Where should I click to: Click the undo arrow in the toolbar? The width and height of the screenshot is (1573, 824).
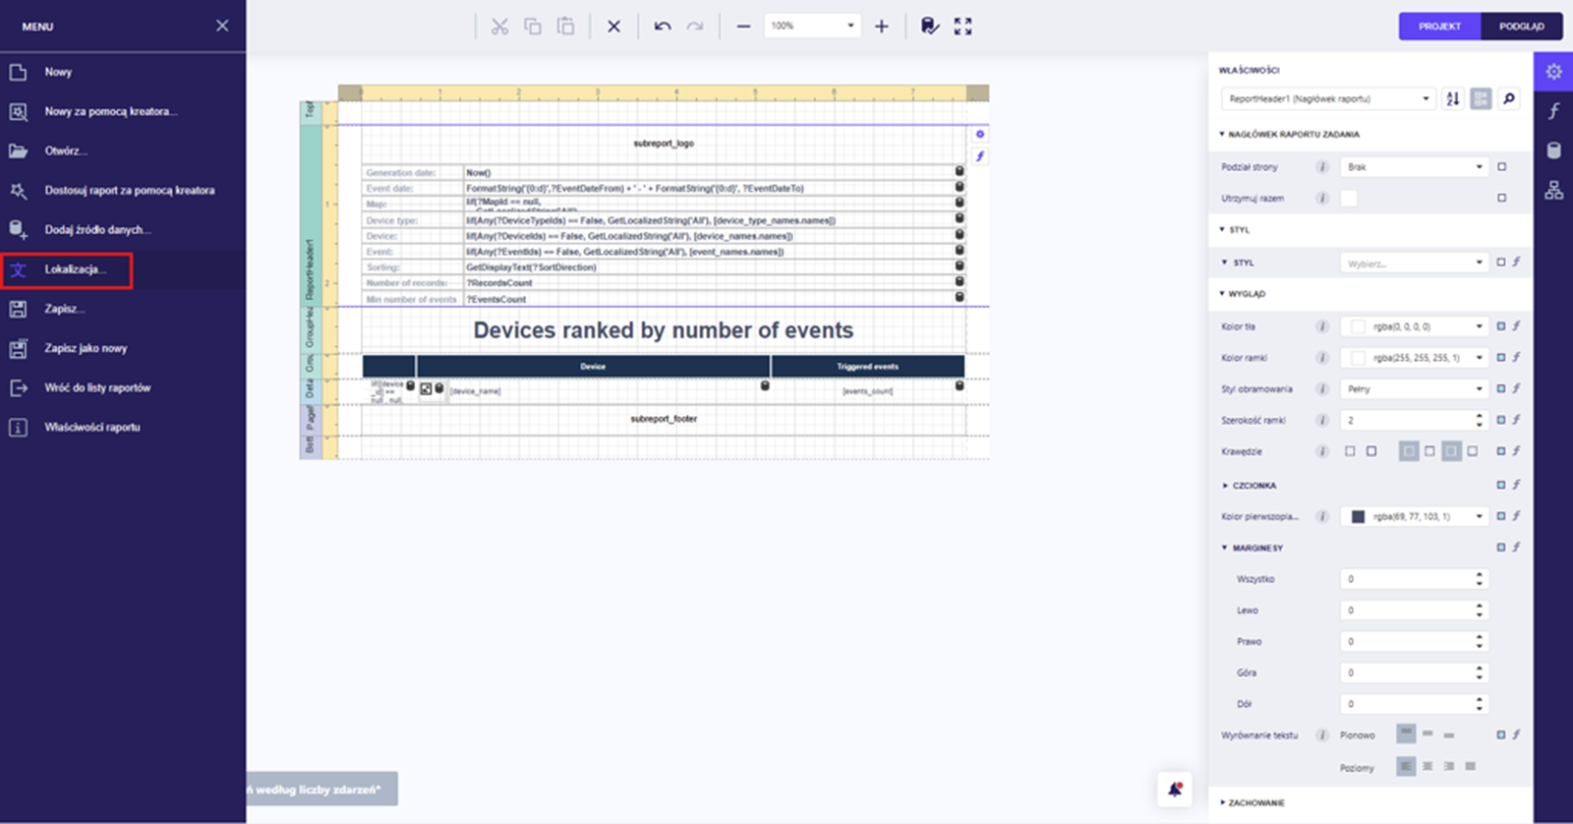663,27
